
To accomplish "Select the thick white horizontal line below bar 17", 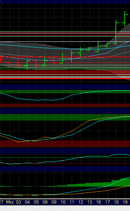I will coord(65,41).
